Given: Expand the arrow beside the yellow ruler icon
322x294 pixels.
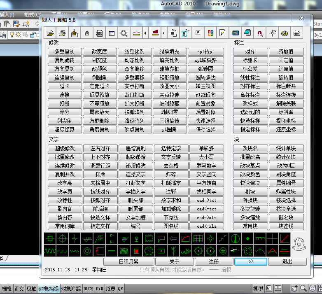Looking at the screenshot, I should pyautogui.click(x=145, y=33).
